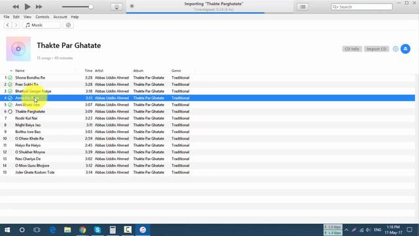Open Cortana search circle in taskbar
Screen dimensions: 419x236
pos(22,230)
